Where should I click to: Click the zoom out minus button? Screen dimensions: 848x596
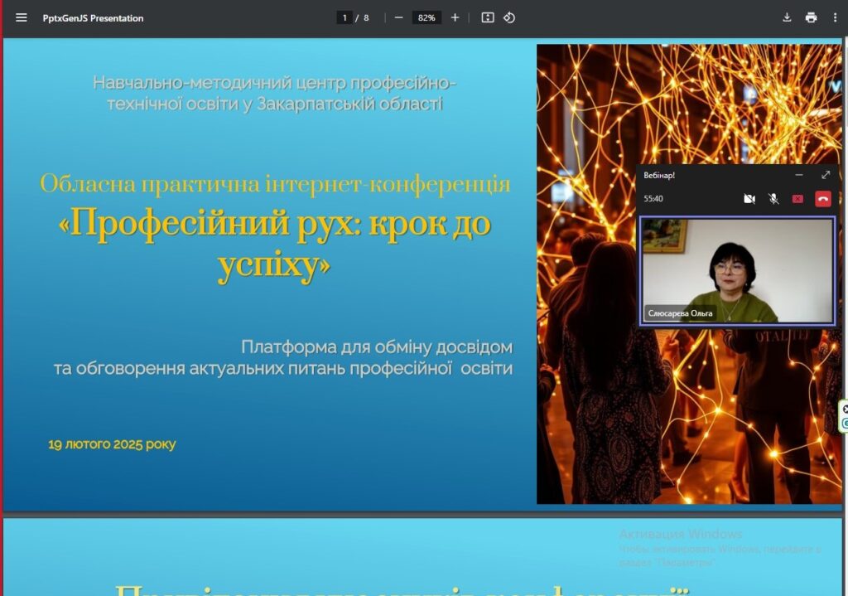pyautogui.click(x=398, y=17)
